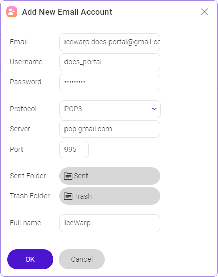Click the Email label text

(18, 42)
